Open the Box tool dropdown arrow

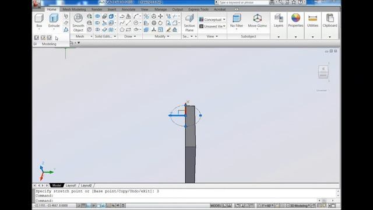(39, 29)
